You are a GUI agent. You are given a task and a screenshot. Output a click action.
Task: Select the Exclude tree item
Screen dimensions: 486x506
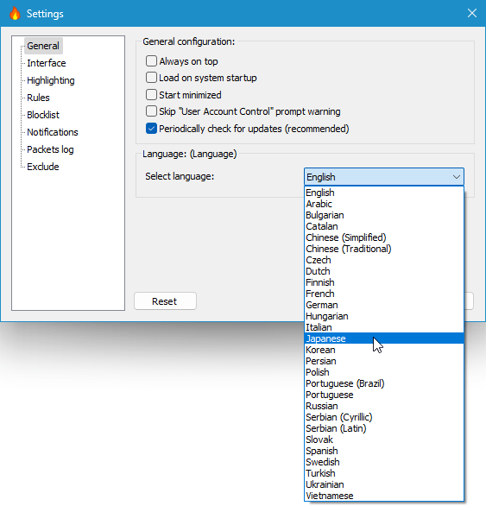click(43, 167)
